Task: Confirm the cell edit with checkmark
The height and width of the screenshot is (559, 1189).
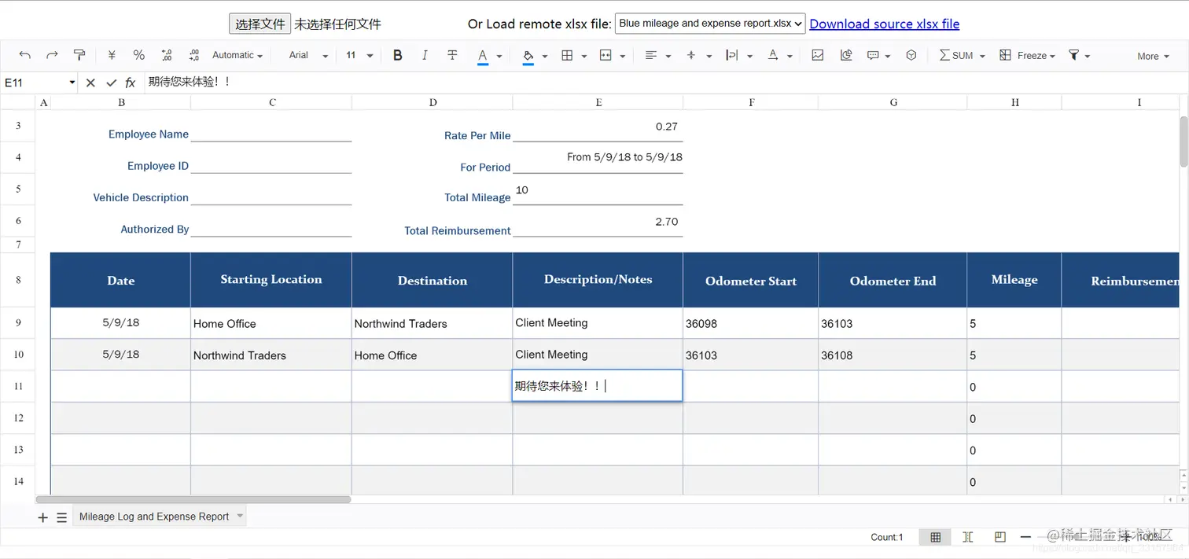Action: click(111, 83)
